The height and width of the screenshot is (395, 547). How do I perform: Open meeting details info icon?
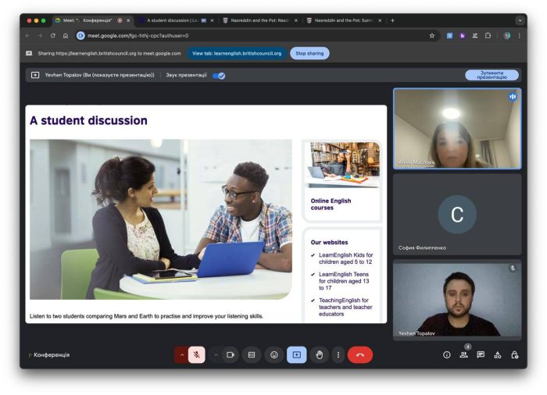[x=447, y=354]
